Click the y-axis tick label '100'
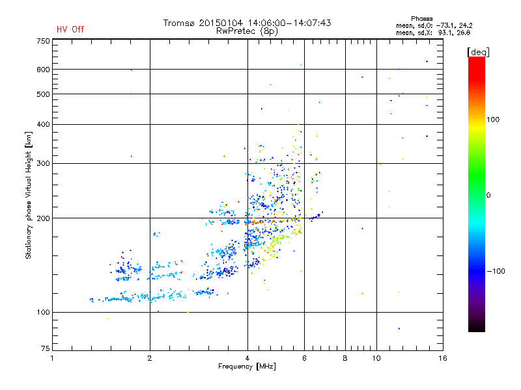The width and height of the screenshot is (521, 390). [x=43, y=312]
